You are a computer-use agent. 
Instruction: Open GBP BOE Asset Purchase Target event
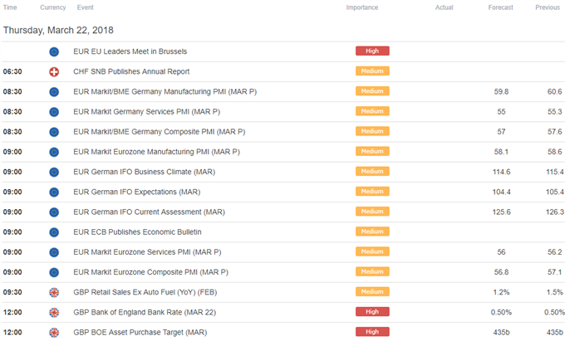[x=140, y=333]
